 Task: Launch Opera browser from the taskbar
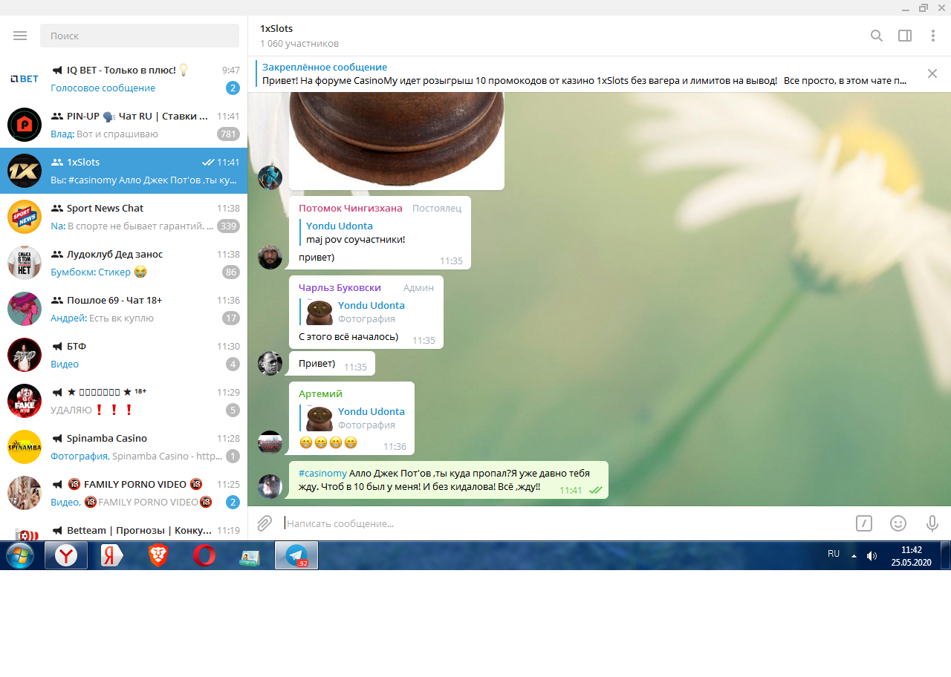204,555
